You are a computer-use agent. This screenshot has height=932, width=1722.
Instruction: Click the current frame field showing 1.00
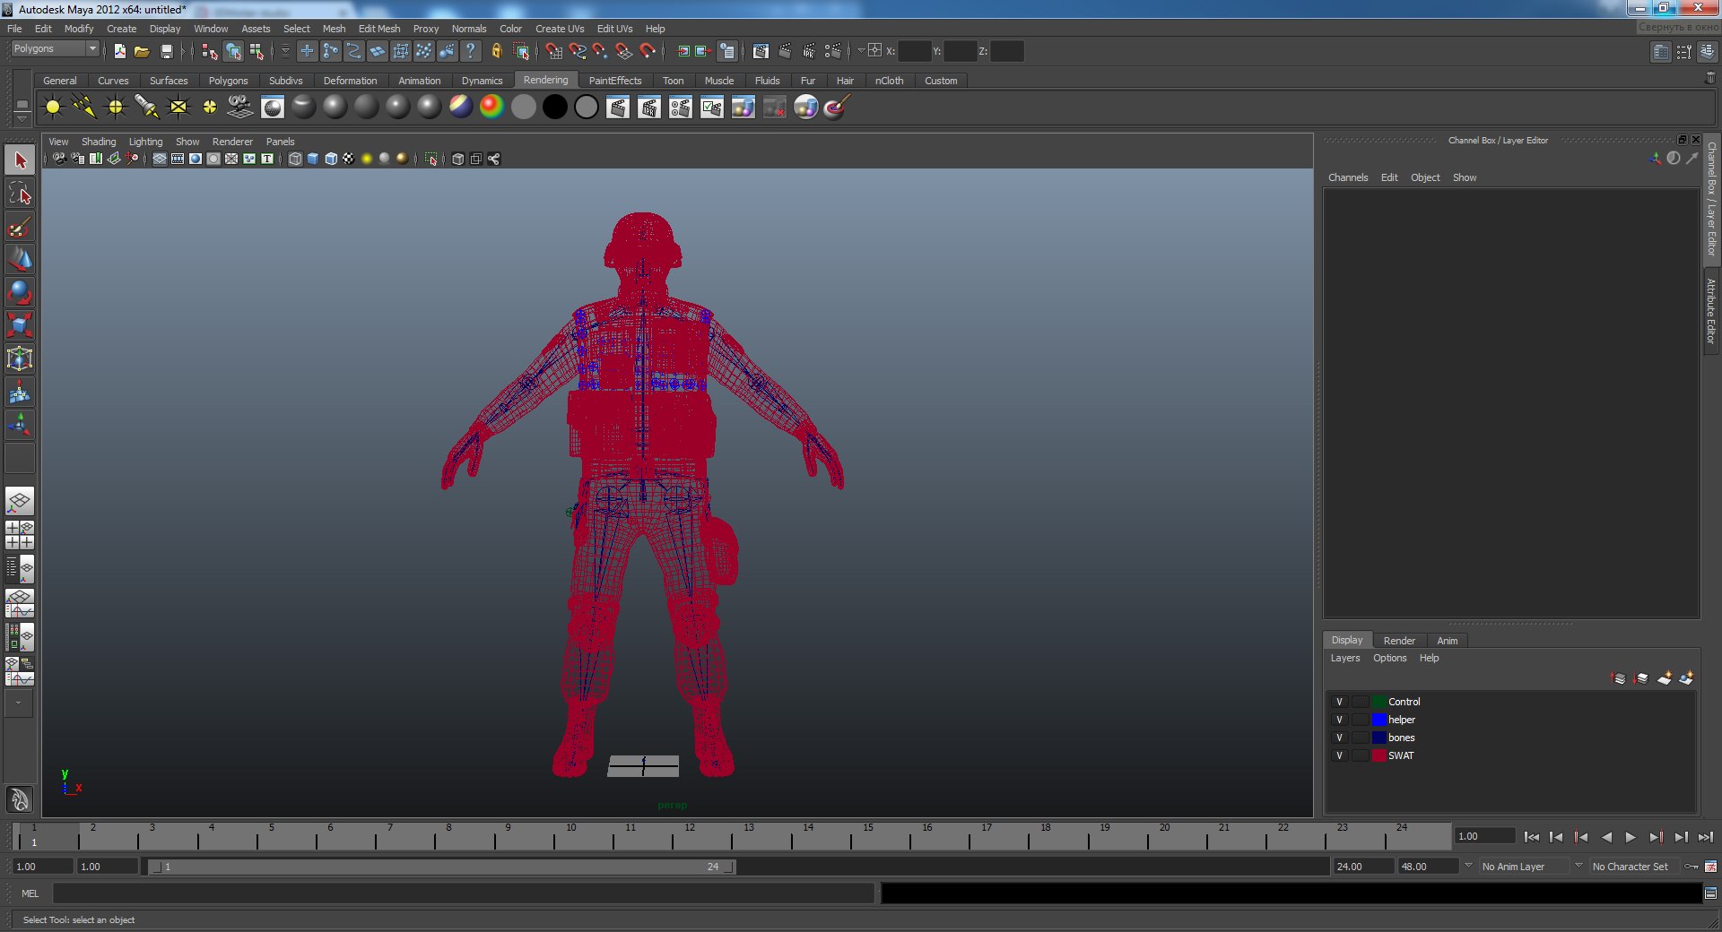1484,836
